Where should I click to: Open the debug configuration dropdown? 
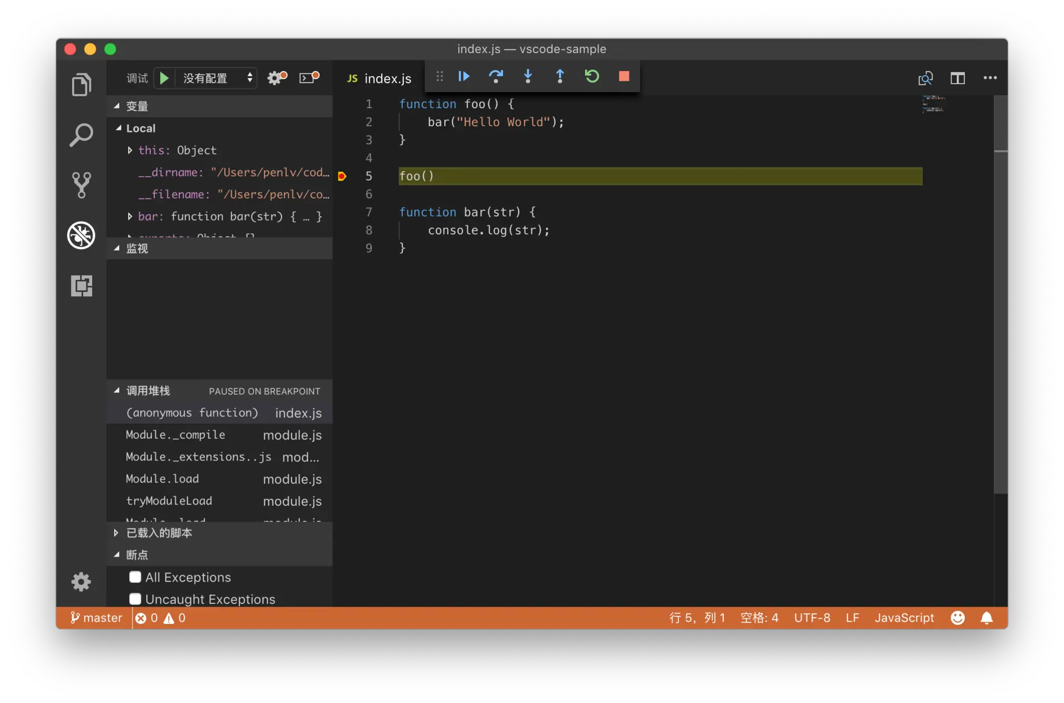[x=216, y=78]
